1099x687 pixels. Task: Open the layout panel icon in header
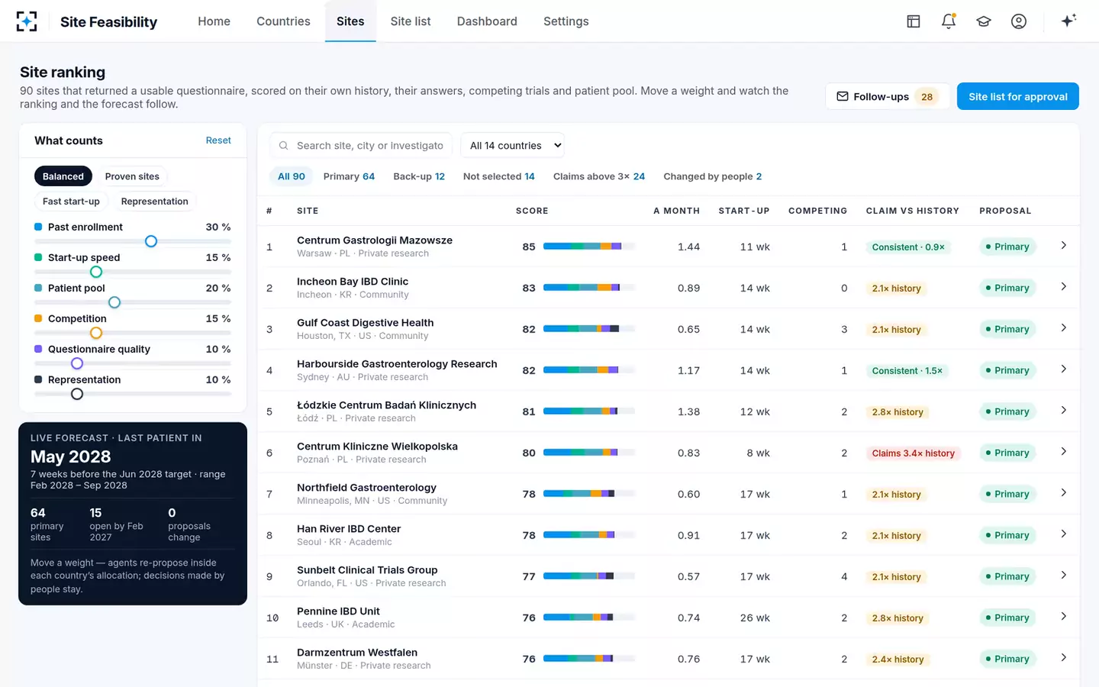click(x=914, y=21)
